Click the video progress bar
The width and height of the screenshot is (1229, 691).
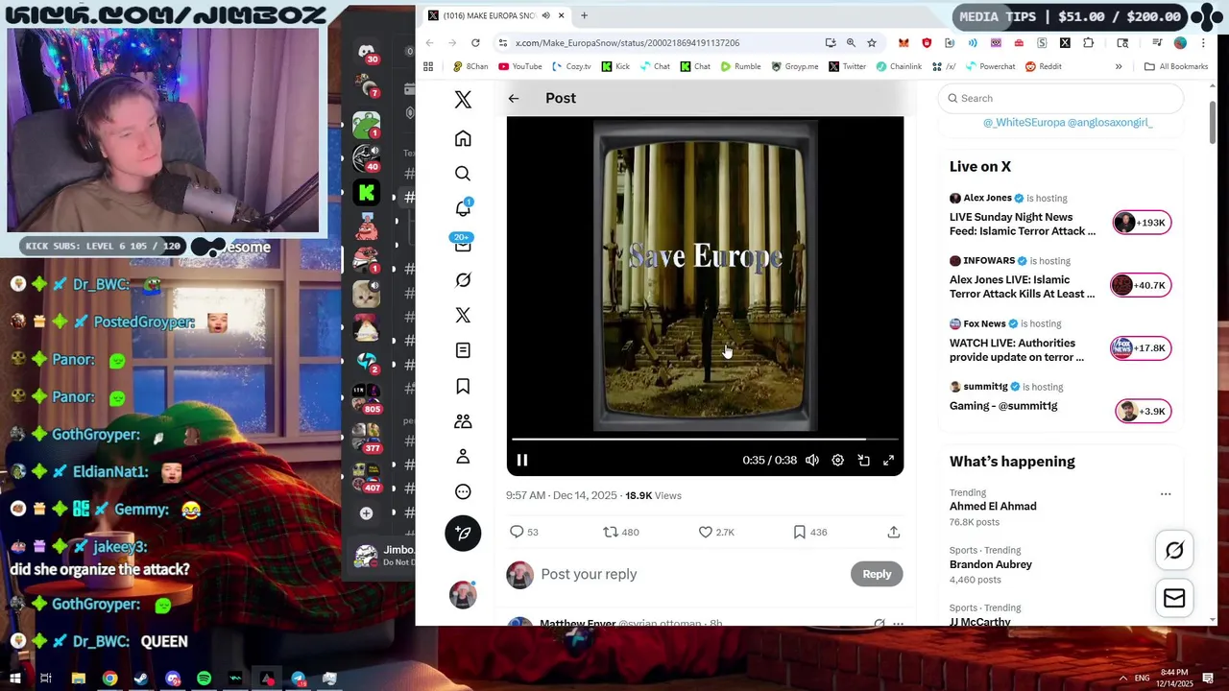point(705,440)
